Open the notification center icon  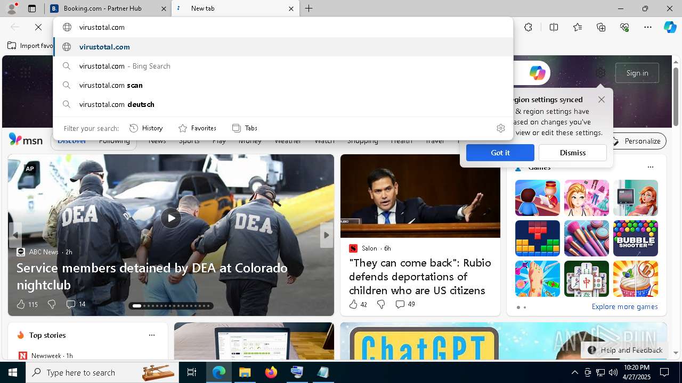pos(664,372)
